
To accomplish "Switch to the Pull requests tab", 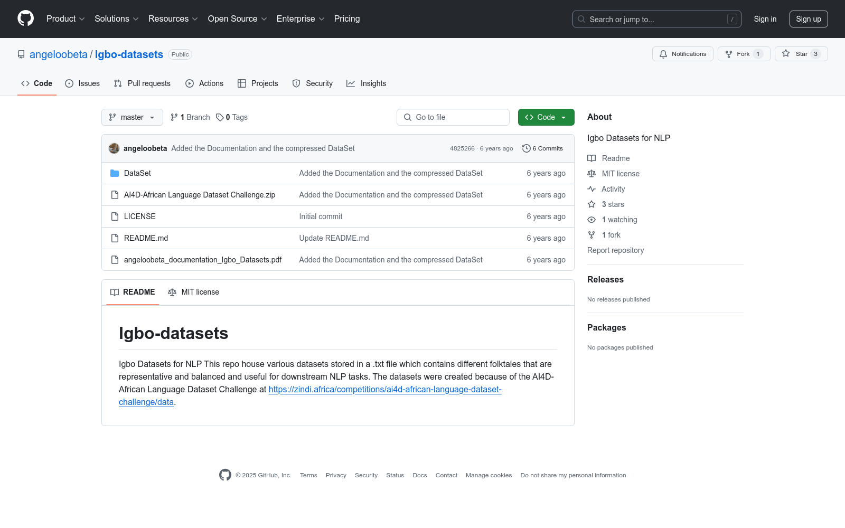I will pyautogui.click(x=142, y=83).
